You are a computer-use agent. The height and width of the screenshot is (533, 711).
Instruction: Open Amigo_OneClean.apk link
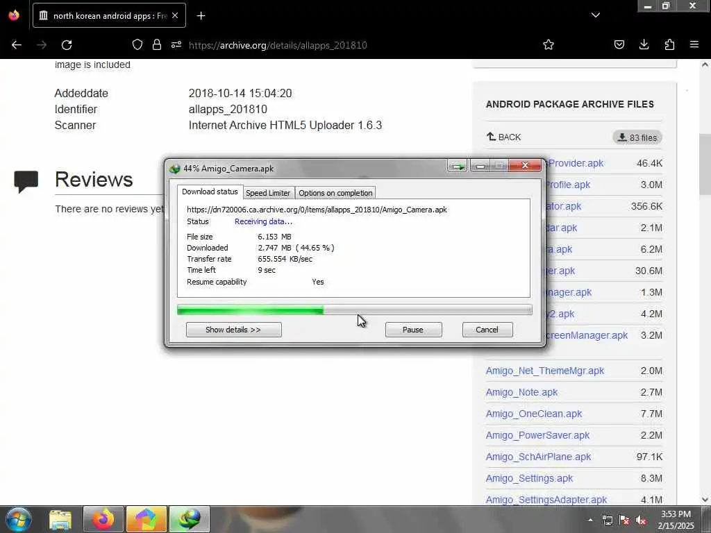click(534, 414)
